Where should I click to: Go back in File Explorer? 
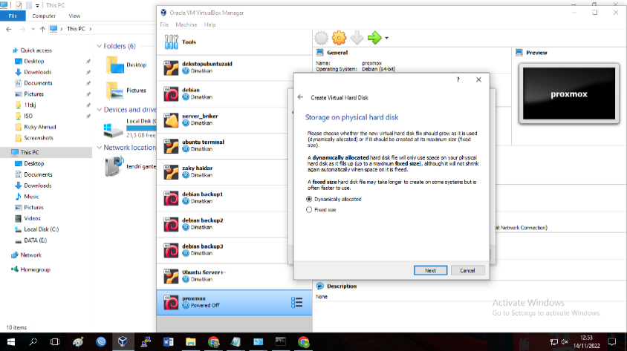[x=9, y=29]
